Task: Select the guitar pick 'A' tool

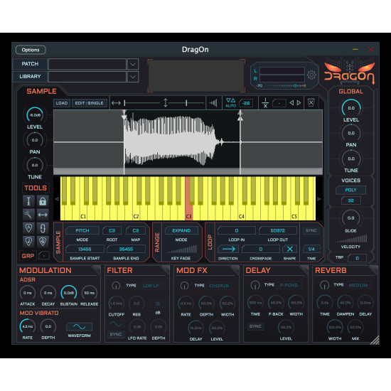Action: click(28, 227)
